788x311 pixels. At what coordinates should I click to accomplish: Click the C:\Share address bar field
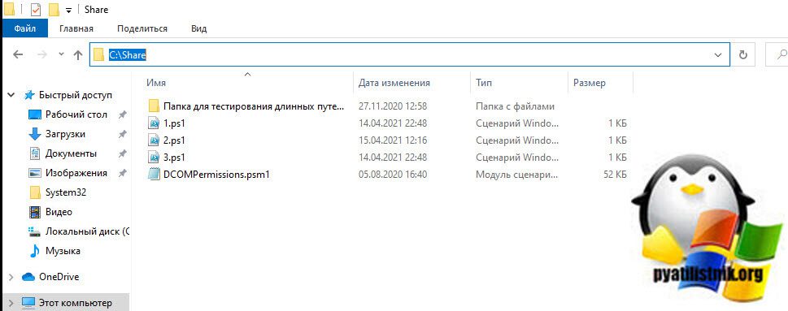409,54
